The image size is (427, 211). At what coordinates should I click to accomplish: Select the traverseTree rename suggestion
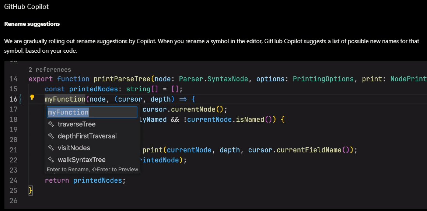(x=92, y=124)
